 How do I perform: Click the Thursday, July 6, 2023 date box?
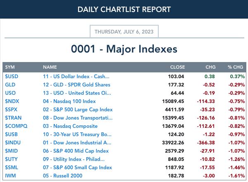click(x=124, y=31)
